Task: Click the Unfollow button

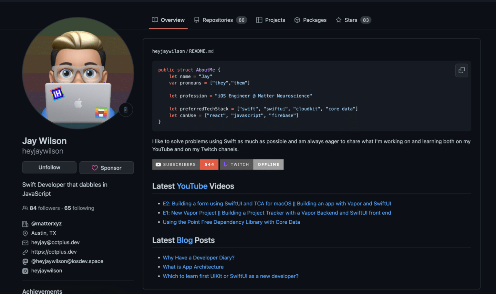Action: (x=49, y=167)
